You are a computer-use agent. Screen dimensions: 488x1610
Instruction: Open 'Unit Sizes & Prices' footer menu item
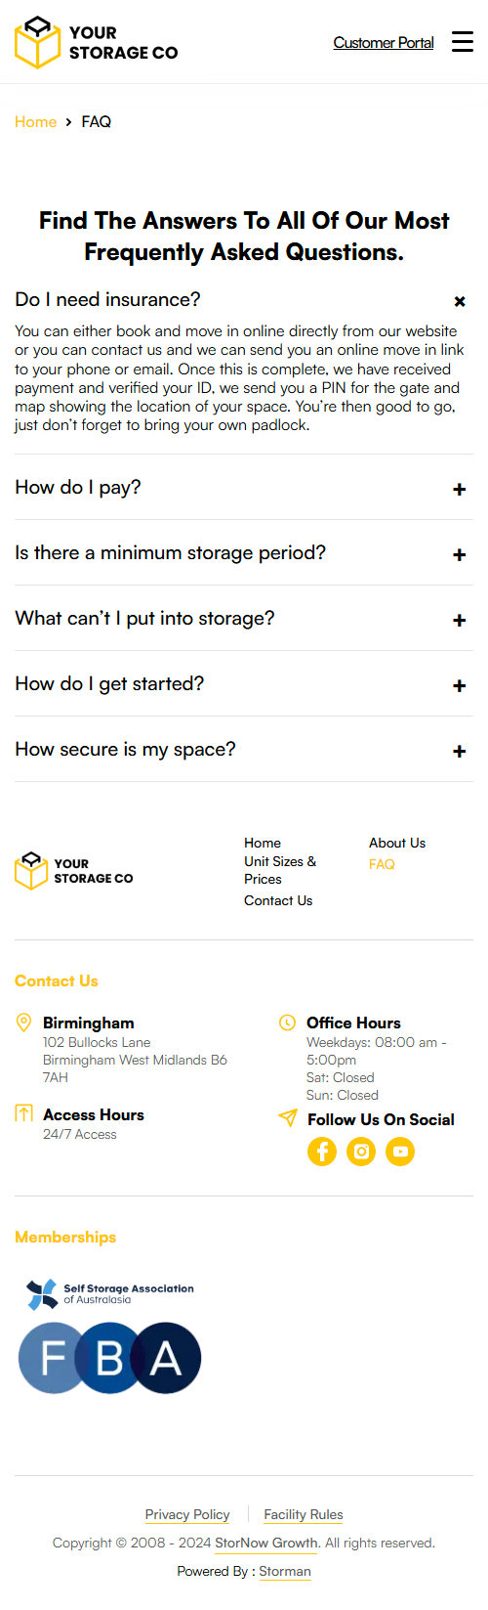(x=280, y=870)
